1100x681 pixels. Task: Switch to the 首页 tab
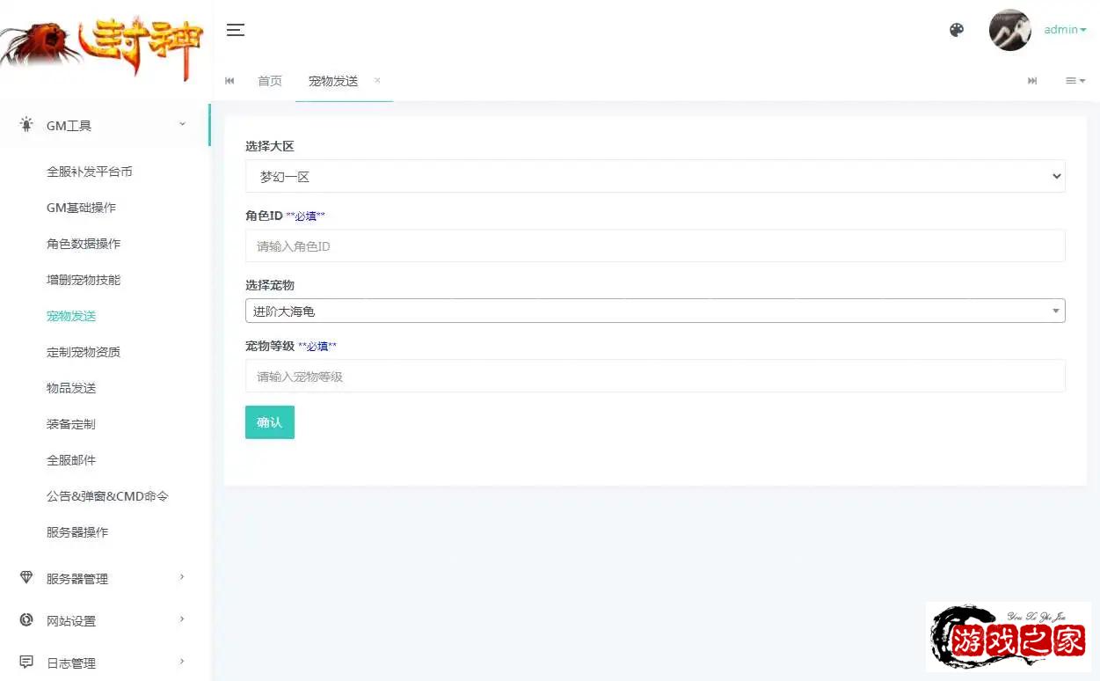pos(270,81)
